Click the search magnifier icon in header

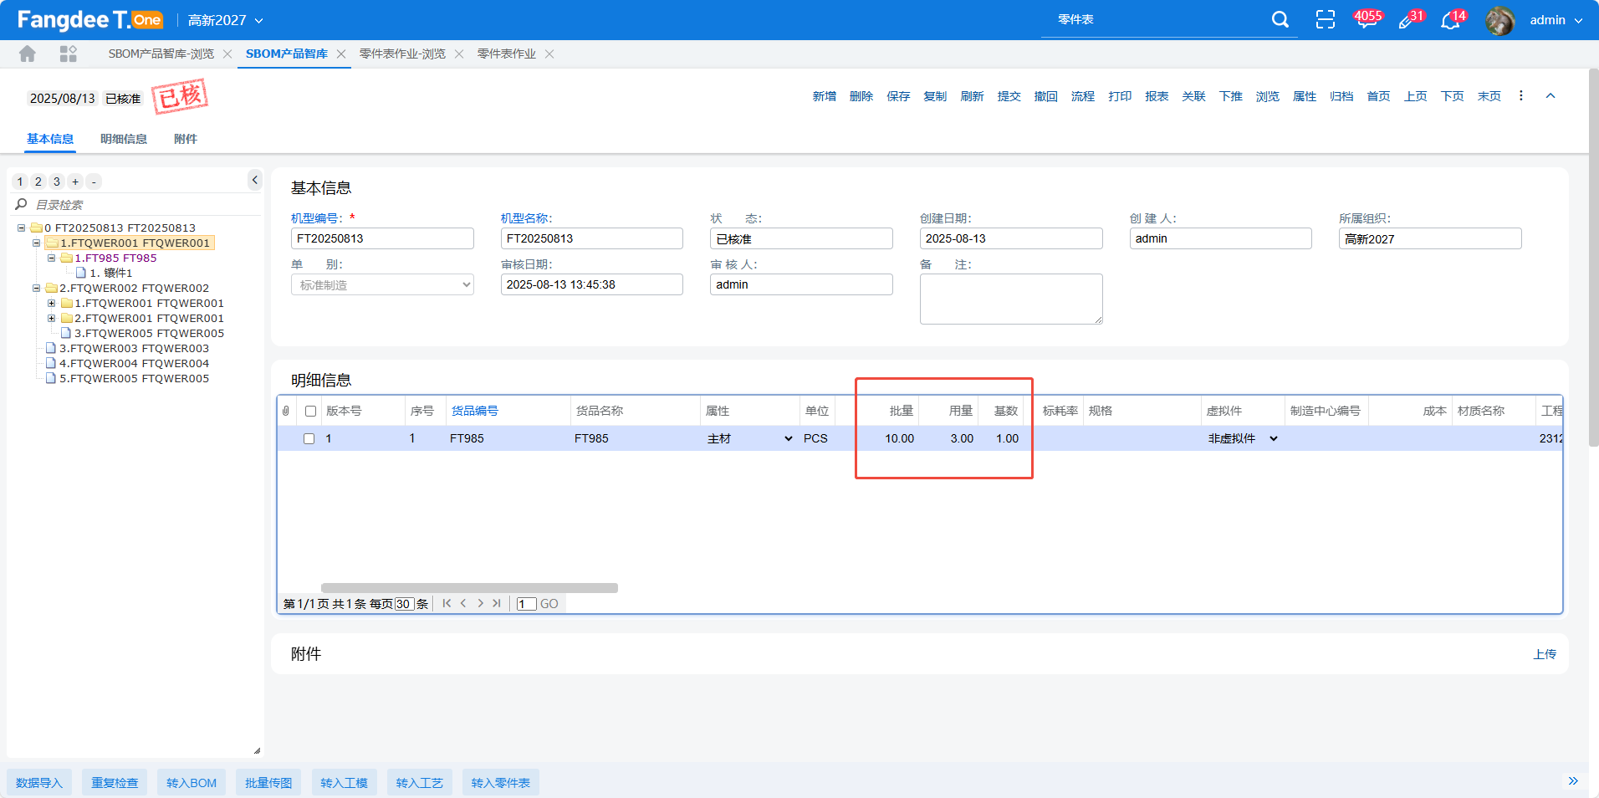click(x=1280, y=20)
